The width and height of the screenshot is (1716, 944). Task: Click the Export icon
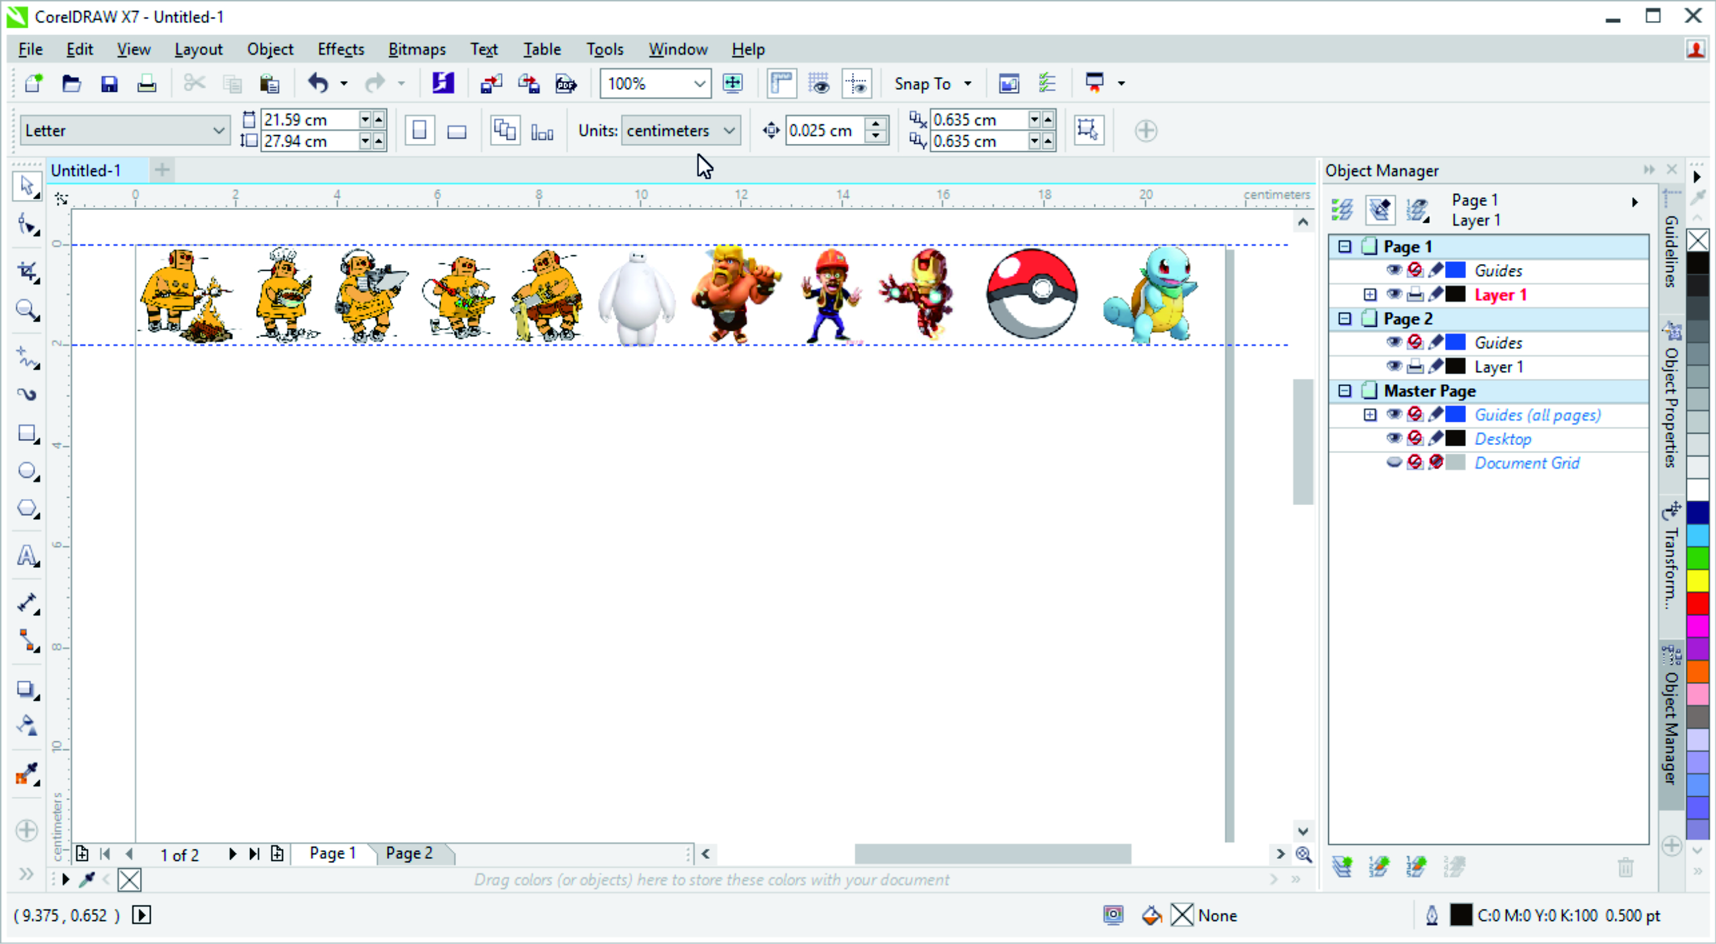coord(529,84)
